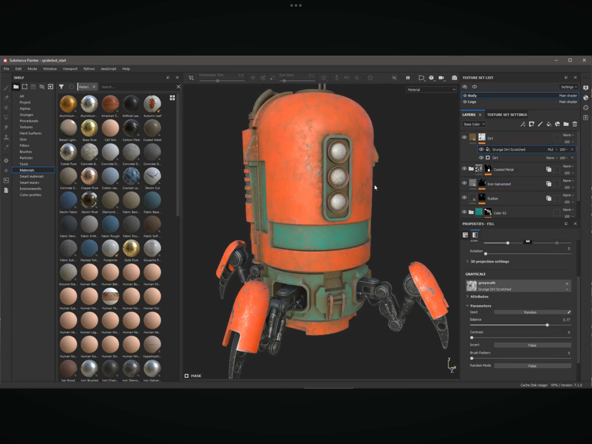Click the Invert False button
Viewport: 592px width, 444px height.
[x=532, y=345]
